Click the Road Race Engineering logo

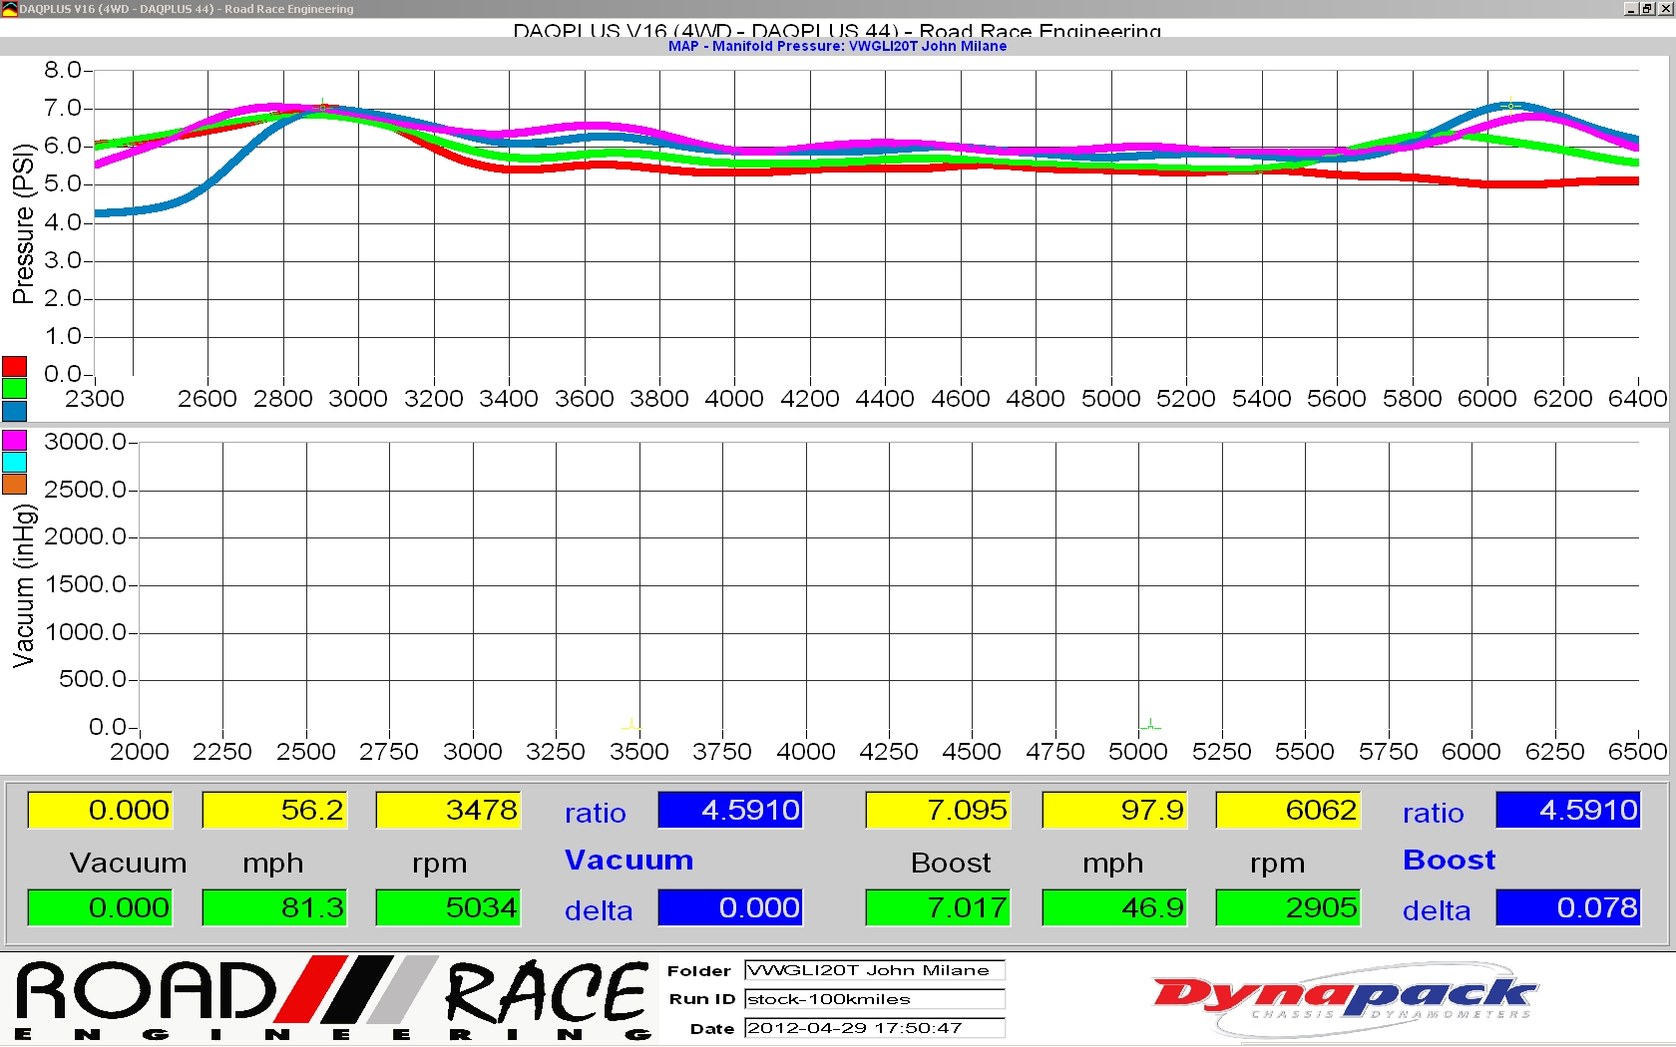(x=333, y=999)
